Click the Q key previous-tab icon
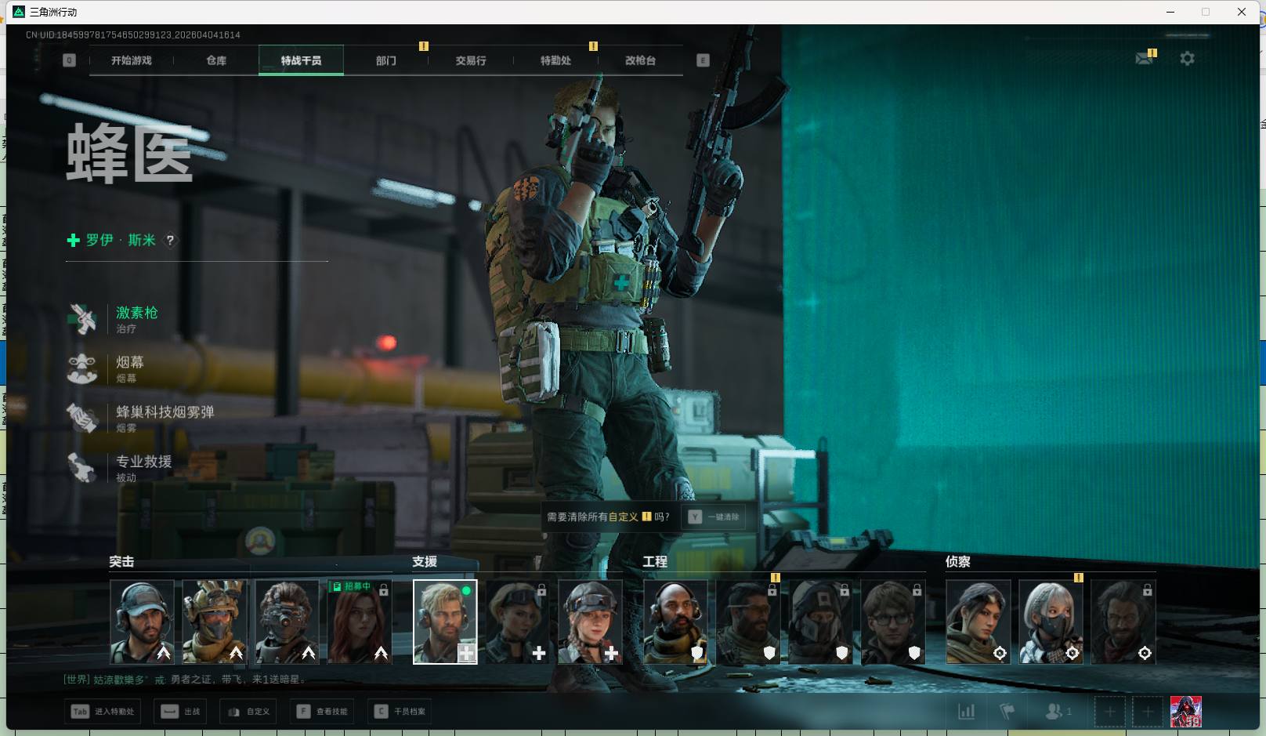The height and width of the screenshot is (736, 1266). coord(69,60)
